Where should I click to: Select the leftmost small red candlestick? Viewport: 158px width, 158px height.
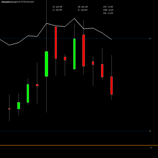(x=9, y=109)
